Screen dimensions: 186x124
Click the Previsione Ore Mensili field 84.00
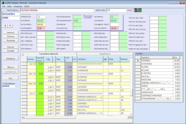tap(114, 21)
